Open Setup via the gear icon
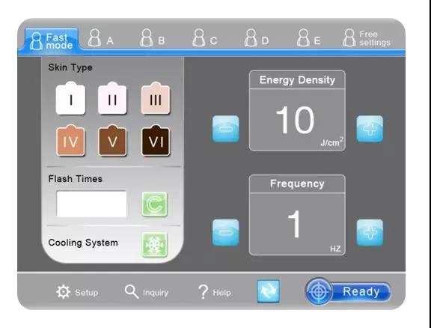Screen dimensions: 431x328 64,292
